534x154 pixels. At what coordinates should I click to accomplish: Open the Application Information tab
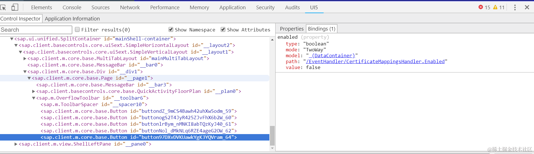72,19
